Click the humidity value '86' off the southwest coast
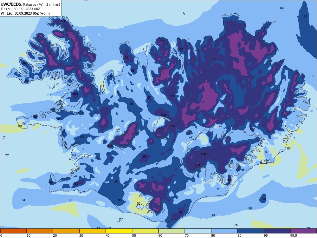 pyautogui.click(x=70, y=200)
